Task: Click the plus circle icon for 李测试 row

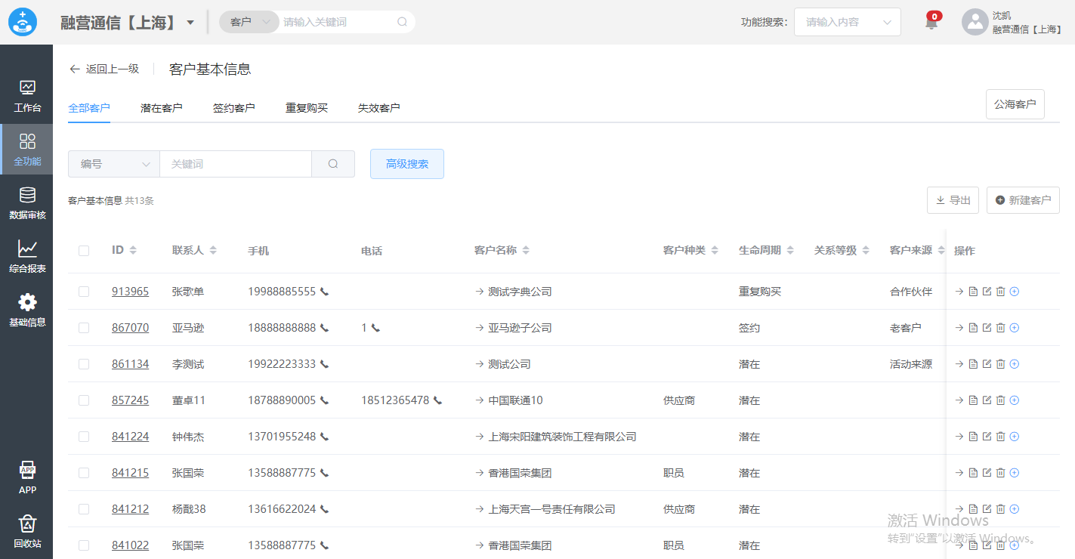Action: (x=1015, y=364)
